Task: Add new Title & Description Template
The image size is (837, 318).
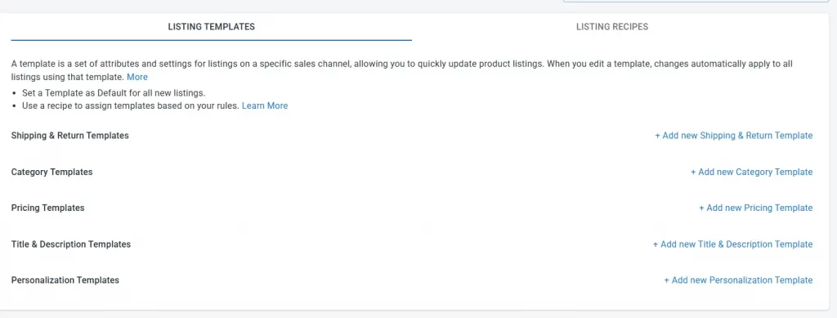Action: click(733, 244)
